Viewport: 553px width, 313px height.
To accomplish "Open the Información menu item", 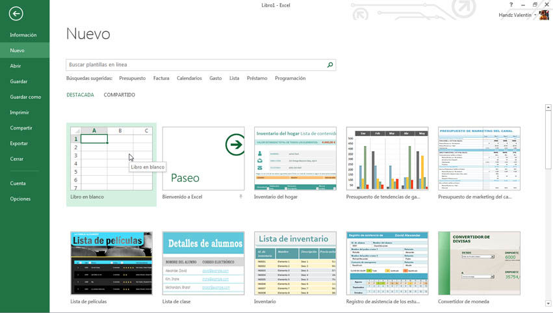I will pyautogui.click(x=23, y=35).
